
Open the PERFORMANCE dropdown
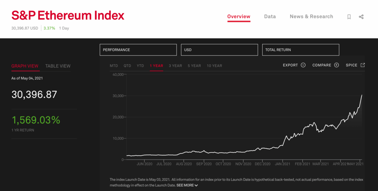click(138, 50)
